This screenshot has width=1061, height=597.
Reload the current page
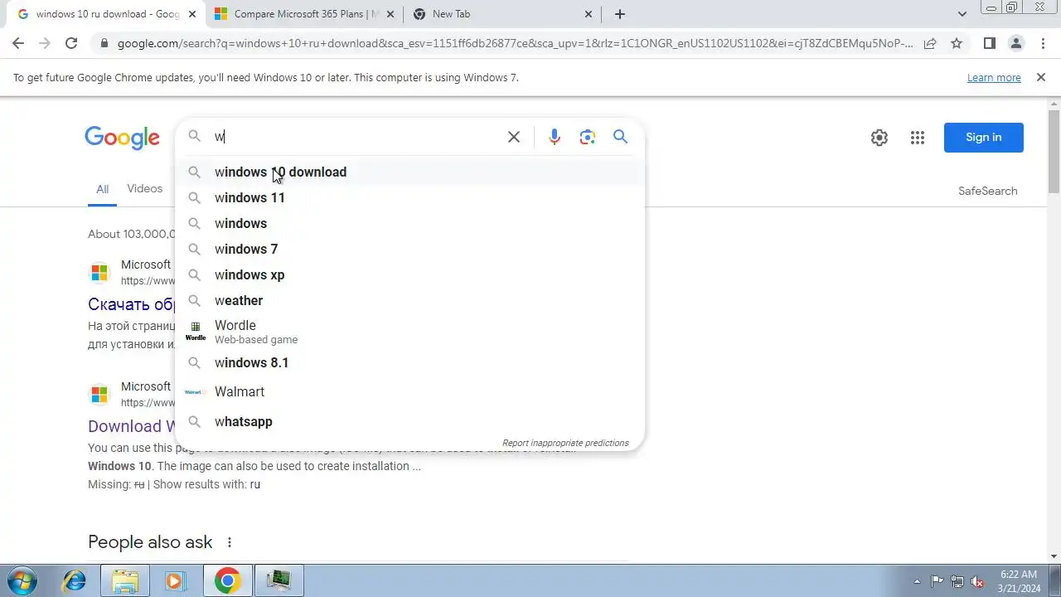click(71, 43)
